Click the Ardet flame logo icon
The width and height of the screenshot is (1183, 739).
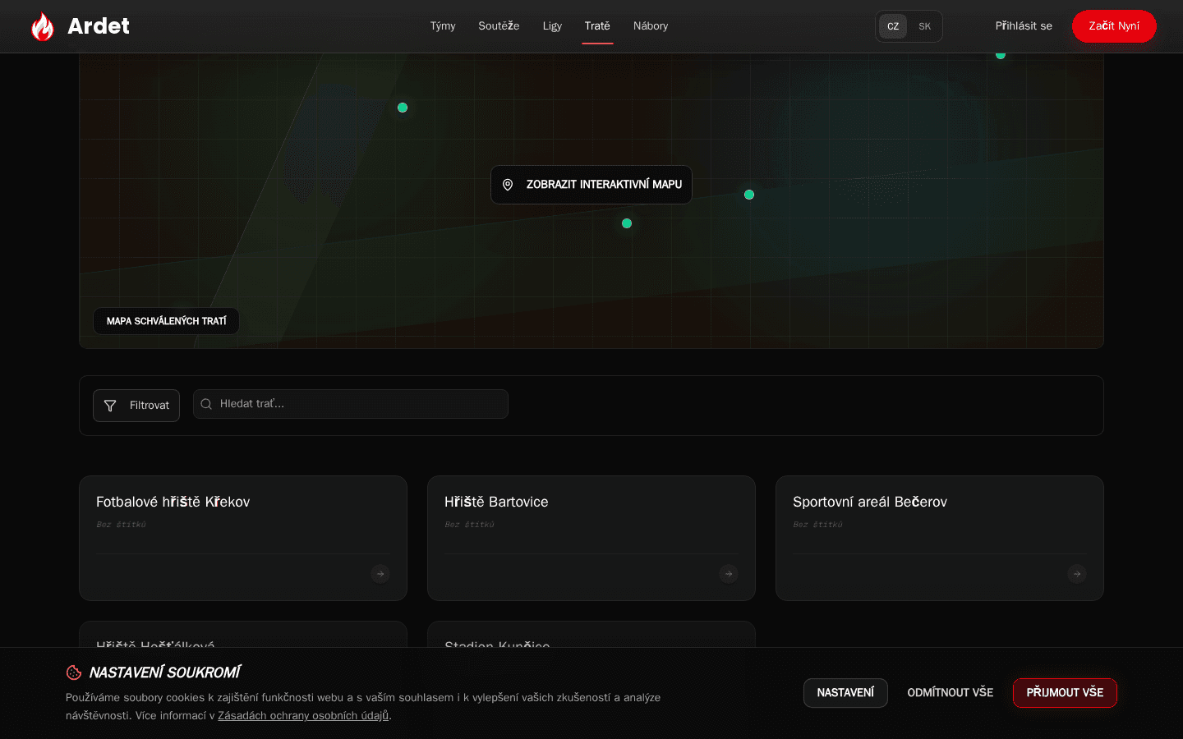[42, 26]
